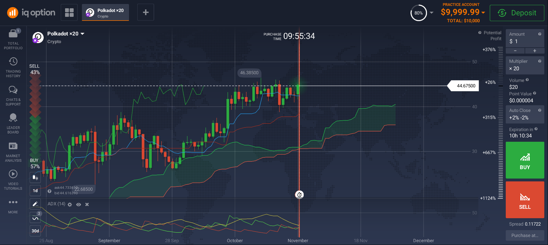The width and height of the screenshot is (548, 245).
Task: Open Trading History
Action: pos(13,67)
